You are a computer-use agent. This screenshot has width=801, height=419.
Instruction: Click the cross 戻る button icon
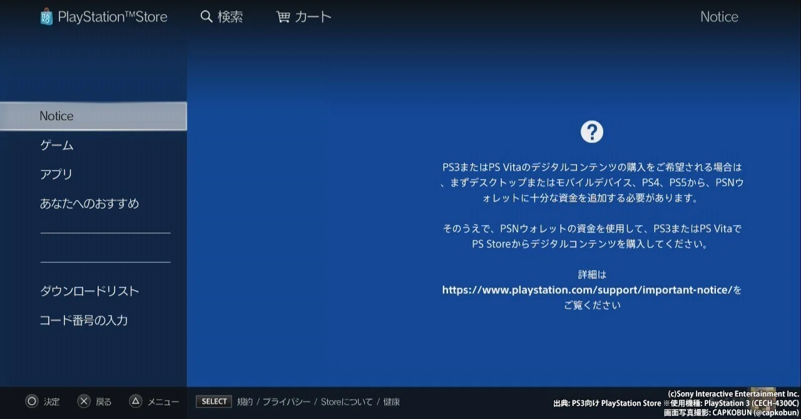(84, 401)
